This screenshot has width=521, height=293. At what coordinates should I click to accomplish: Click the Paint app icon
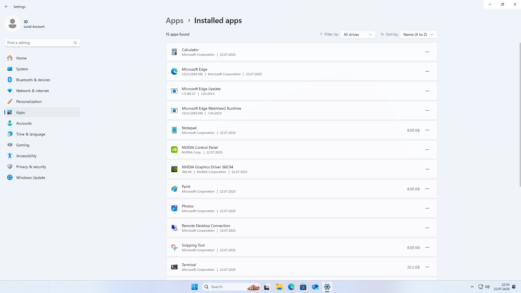click(174, 189)
